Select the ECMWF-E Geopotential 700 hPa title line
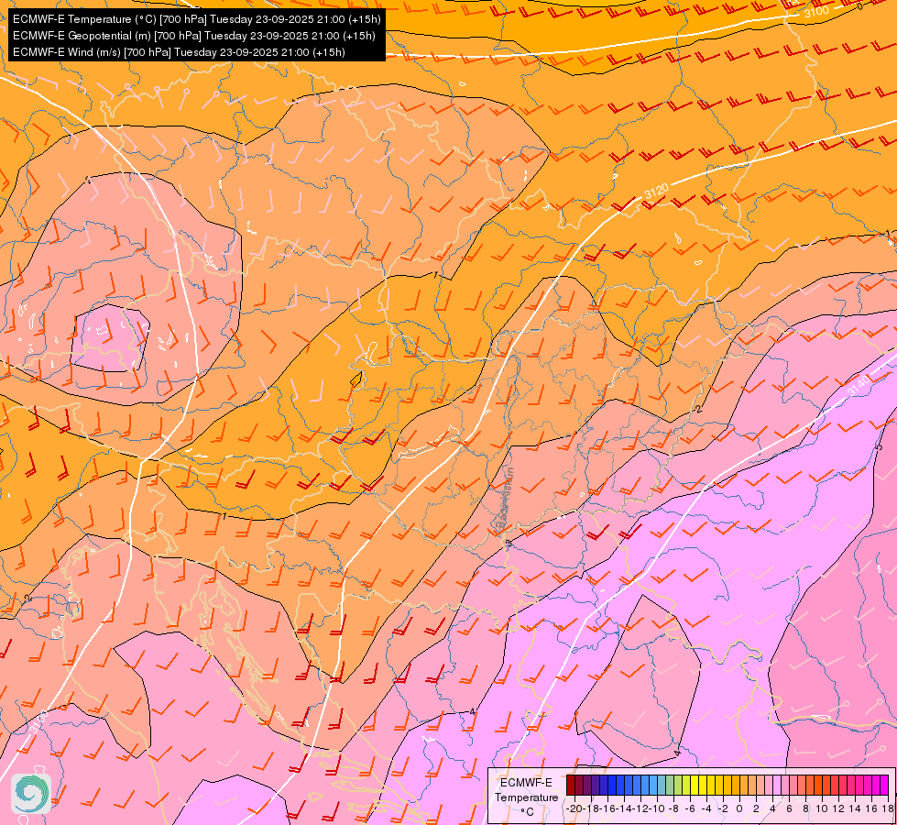The height and width of the screenshot is (825, 897). pyautogui.click(x=194, y=36)
